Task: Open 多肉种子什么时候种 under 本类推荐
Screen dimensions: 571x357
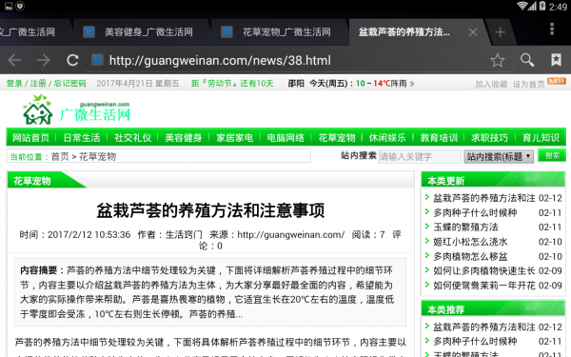Action: click(x=475, y=342)
